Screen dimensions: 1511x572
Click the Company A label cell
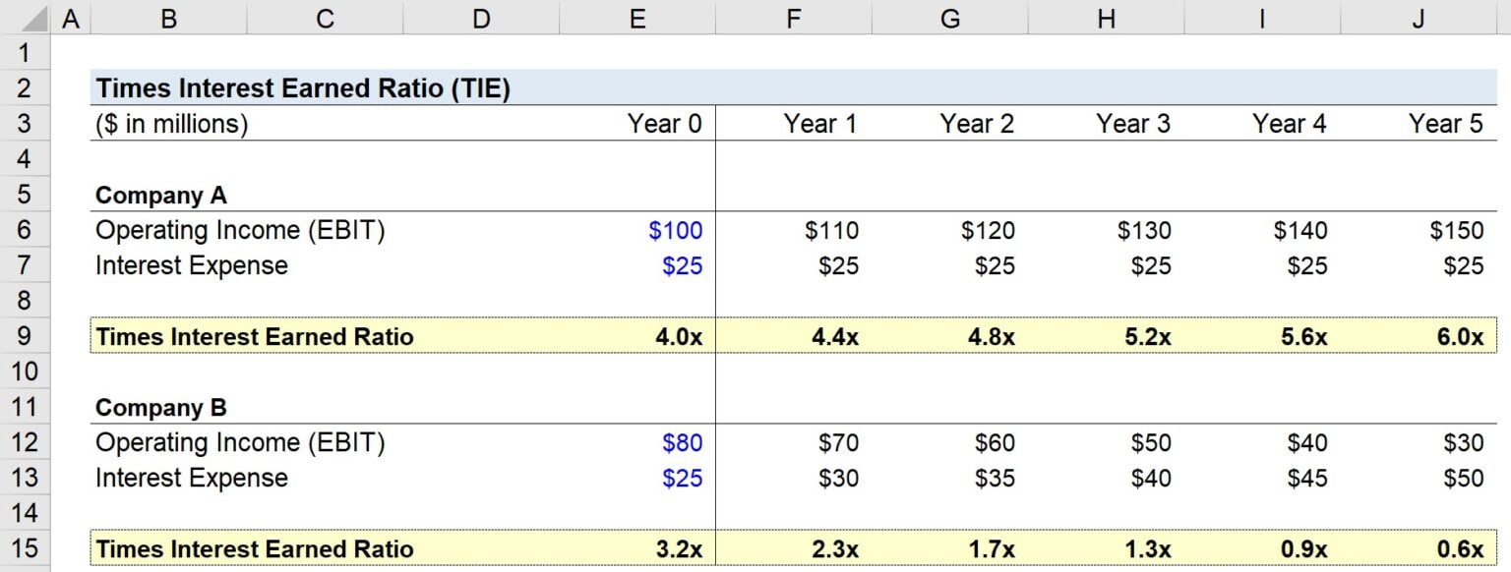pos(160,195)
